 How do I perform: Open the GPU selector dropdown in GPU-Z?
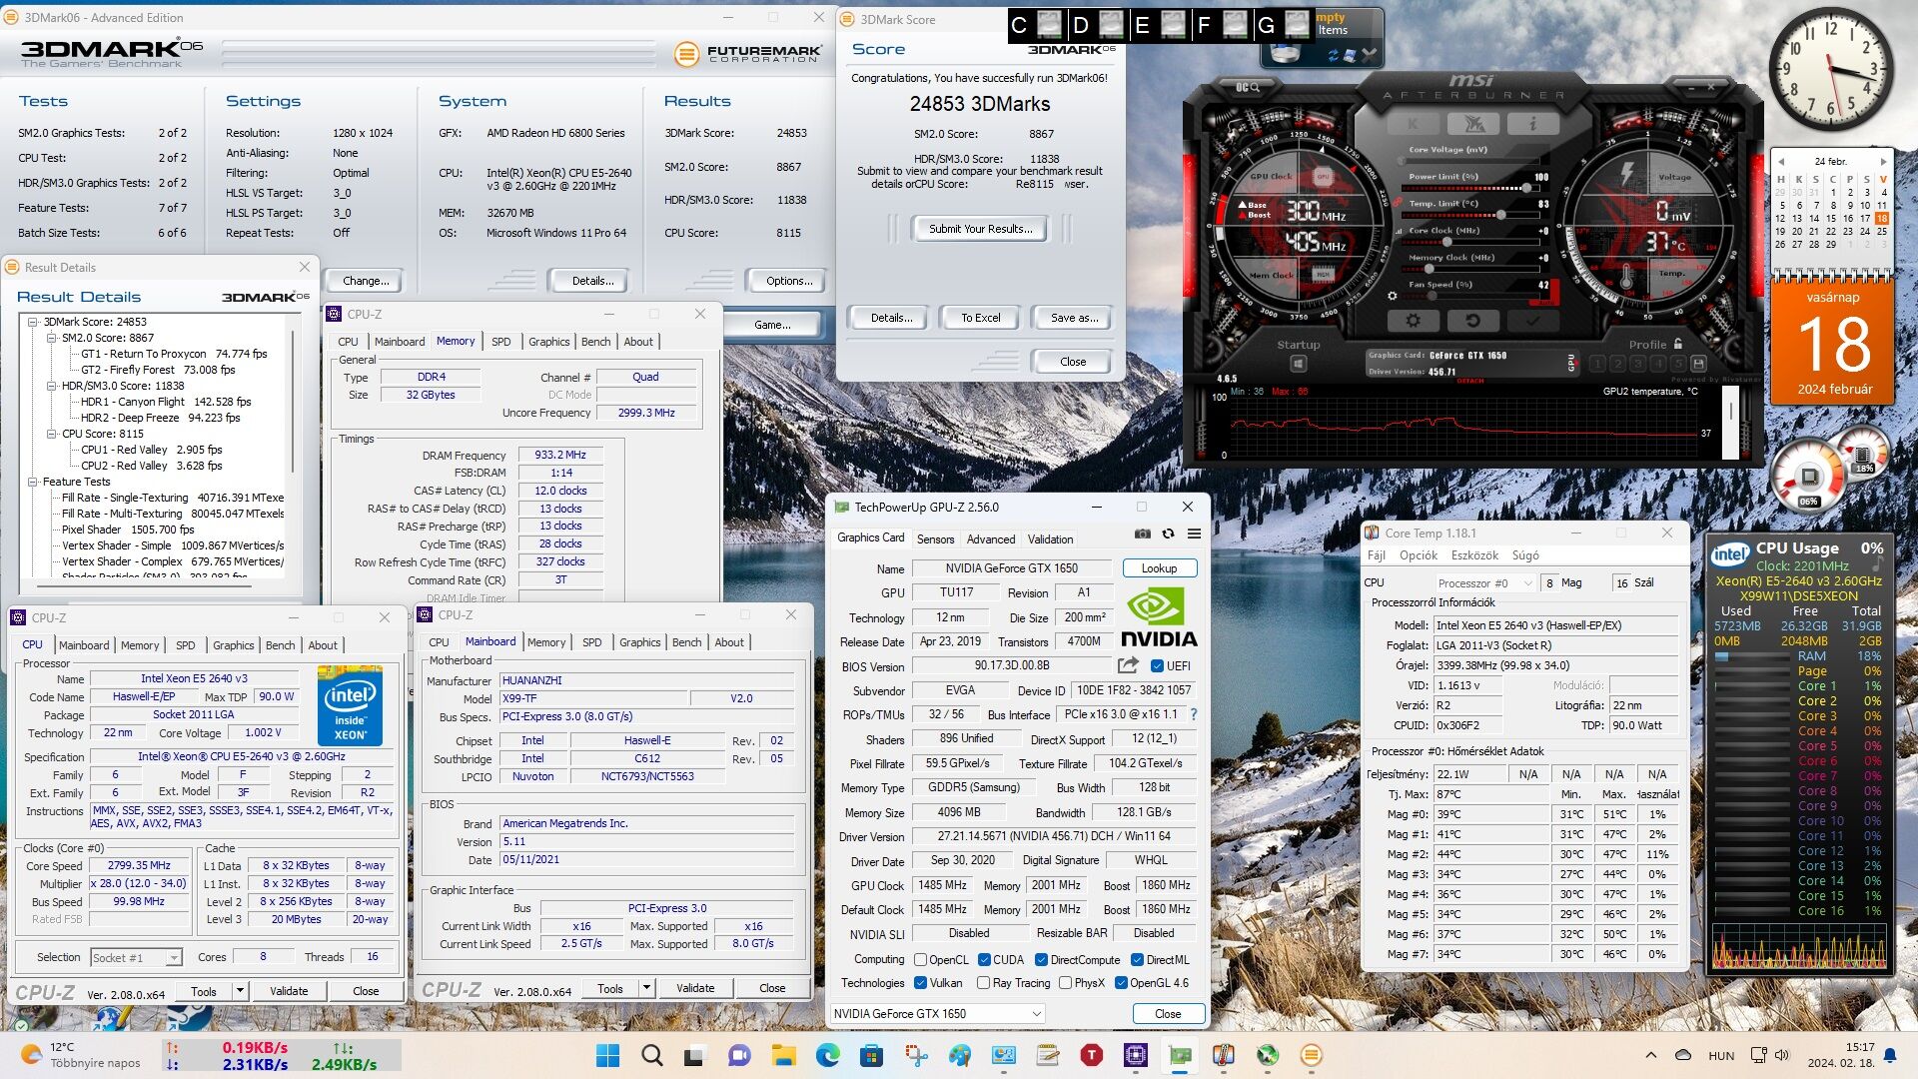(x=937, y=1013)
